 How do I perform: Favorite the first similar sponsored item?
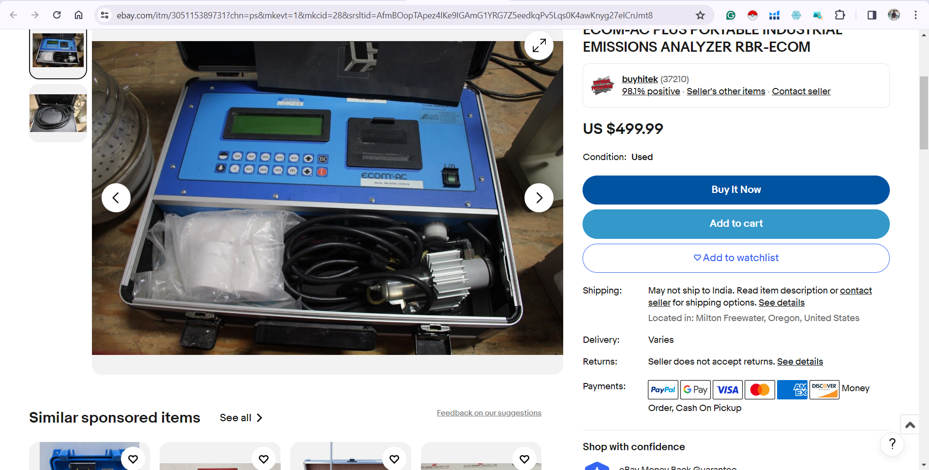133,459
